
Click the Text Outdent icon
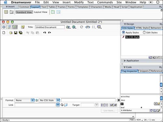111,105
